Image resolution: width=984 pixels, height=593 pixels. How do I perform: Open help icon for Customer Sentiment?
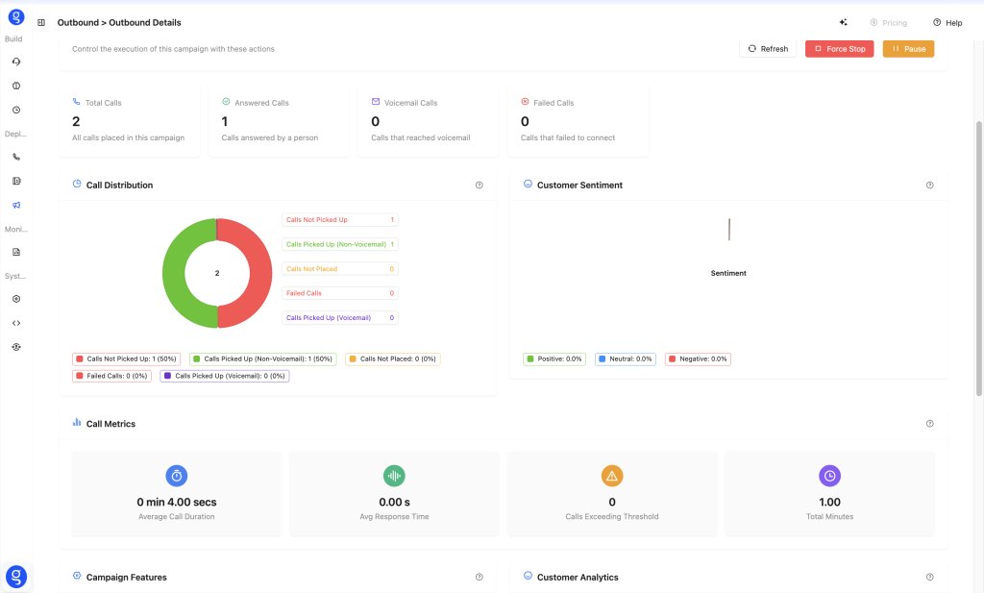coord(929,185)
